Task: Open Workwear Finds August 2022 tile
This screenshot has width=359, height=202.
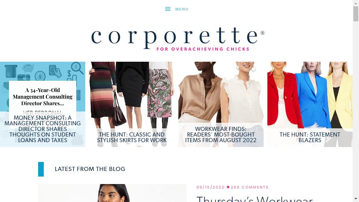Action: [221, 104]
